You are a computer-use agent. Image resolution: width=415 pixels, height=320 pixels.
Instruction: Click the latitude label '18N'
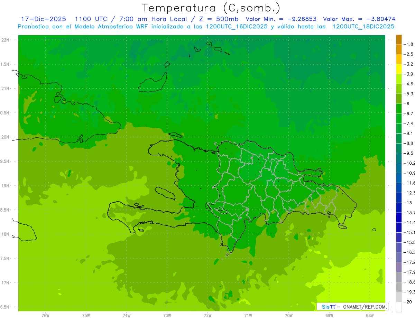(6, 234)
